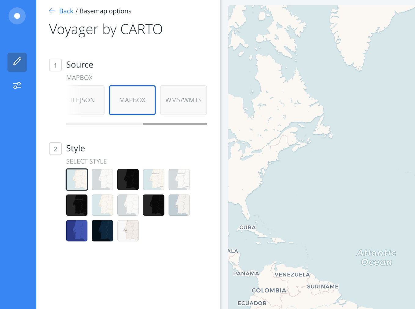This screenshot has height=309, width=415.
Task: Select the second light gray style thumbnail
Action: 102,180
